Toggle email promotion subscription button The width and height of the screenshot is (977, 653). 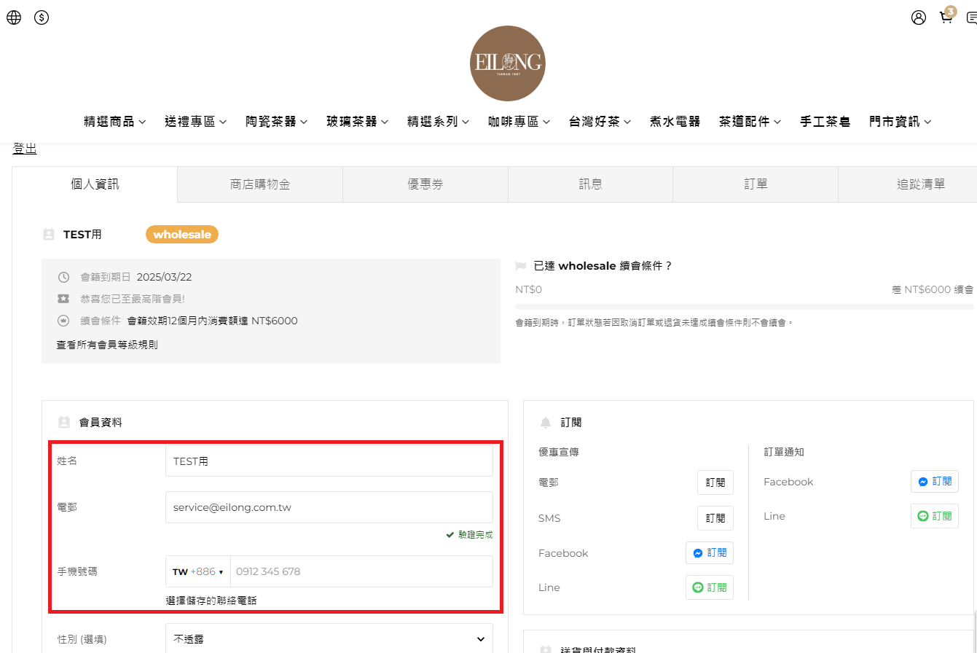click(715, 482)
